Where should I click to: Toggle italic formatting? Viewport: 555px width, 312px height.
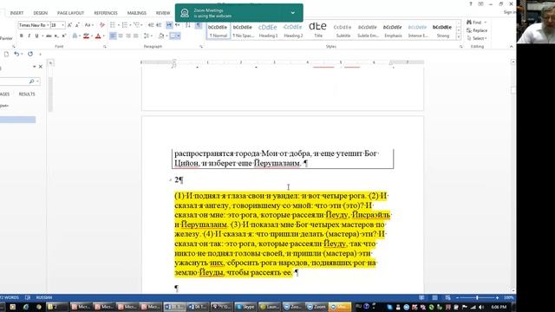coord(29,36)
